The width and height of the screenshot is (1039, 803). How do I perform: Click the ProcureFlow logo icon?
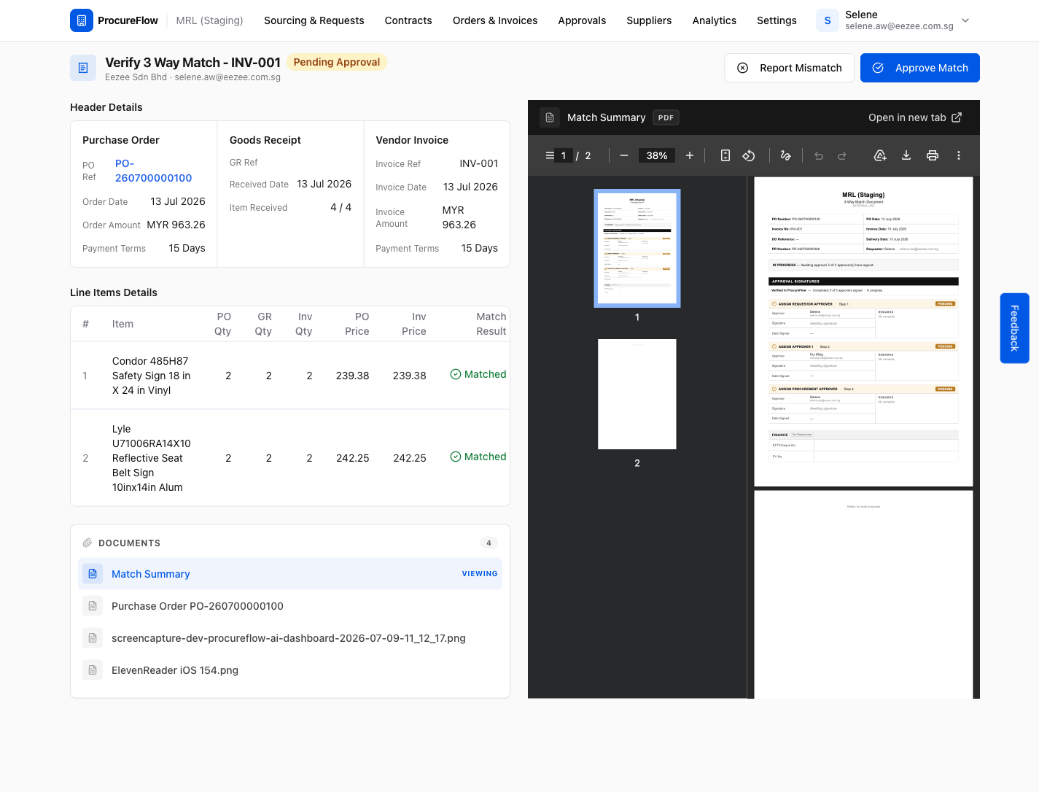82,20
